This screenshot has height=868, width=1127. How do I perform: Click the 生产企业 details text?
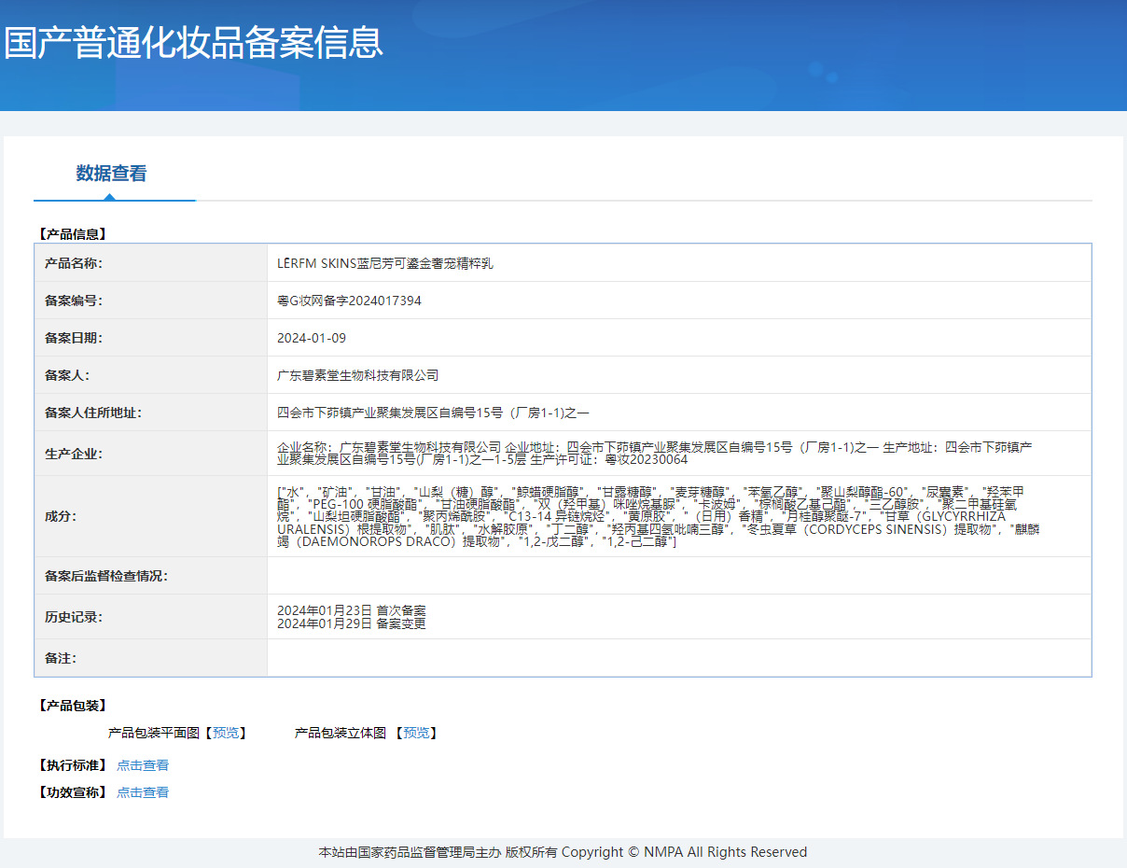(655, 454)
